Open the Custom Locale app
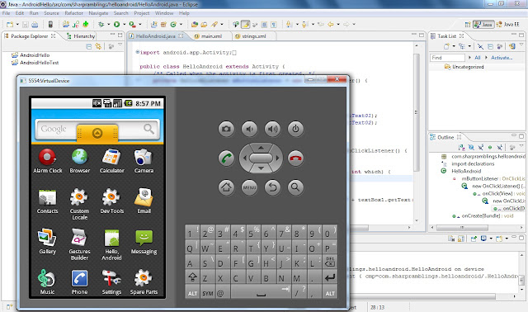The width and height of the screenshot is (528, 312). coord(79,204)
